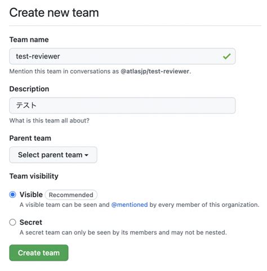Click the Description label
The image size is (267, 271).
pyautogui.click(x=29, y=89)
